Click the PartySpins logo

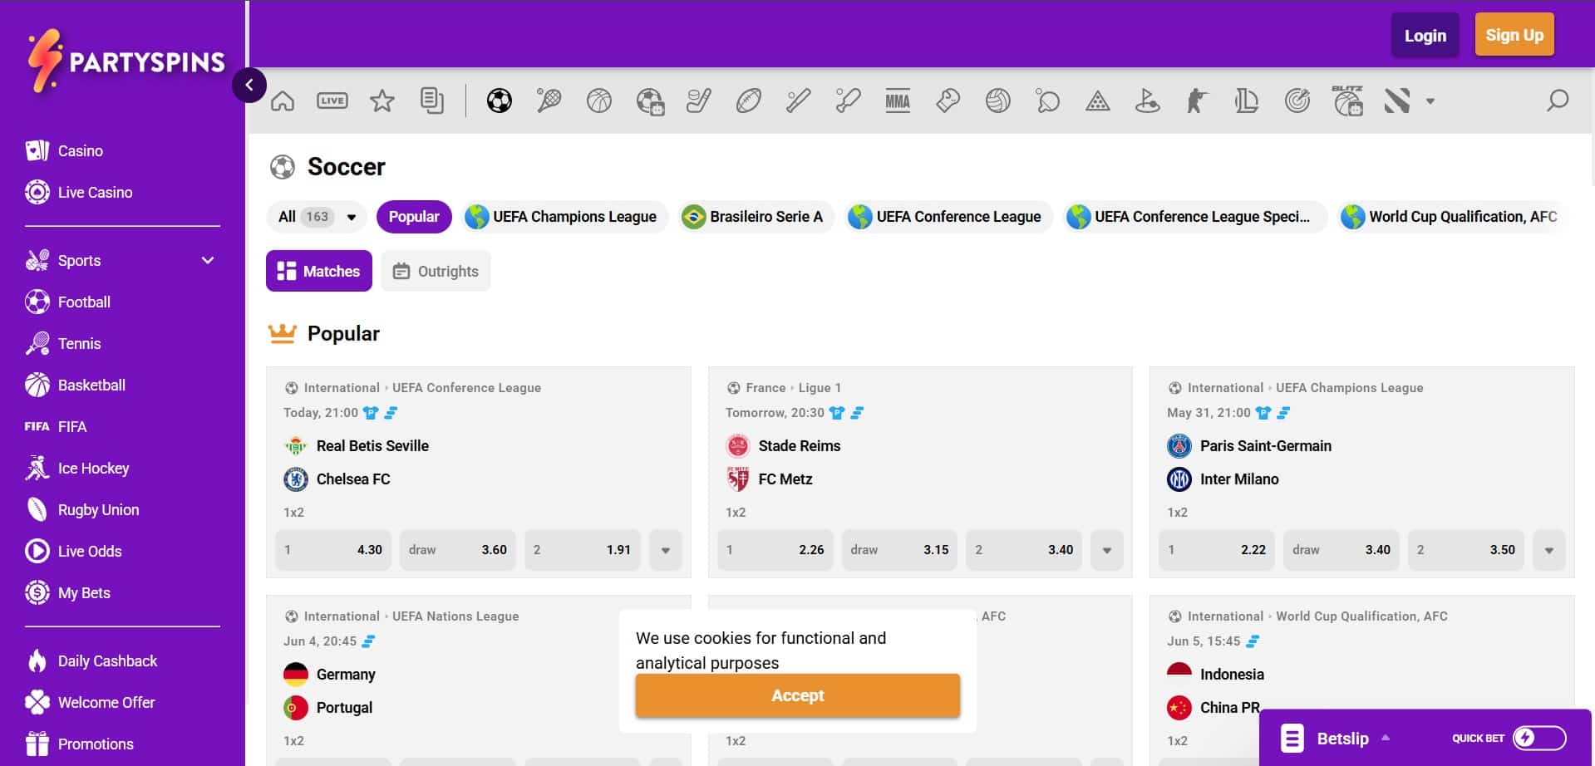tap(126, 60)
